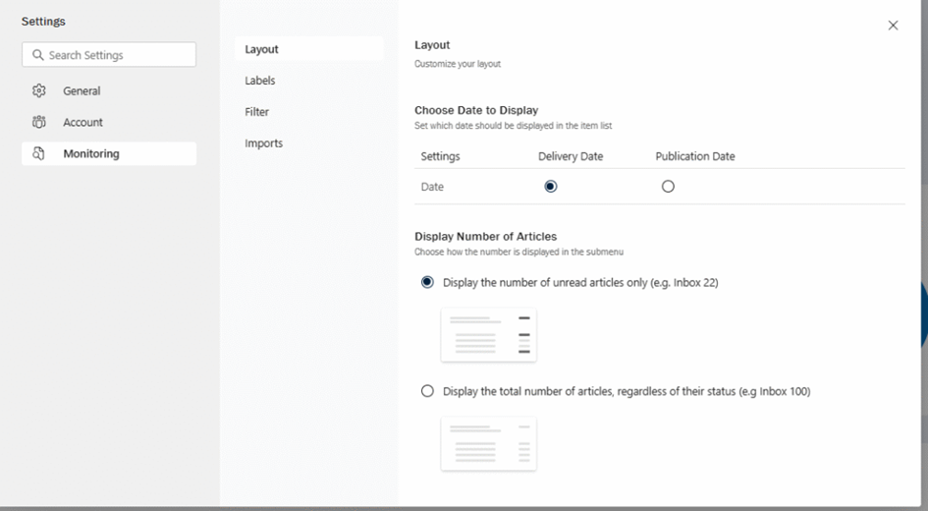Viewport: 928px width, 511px height.
Task: Click the General gear icon
Action: click(39, 90)
